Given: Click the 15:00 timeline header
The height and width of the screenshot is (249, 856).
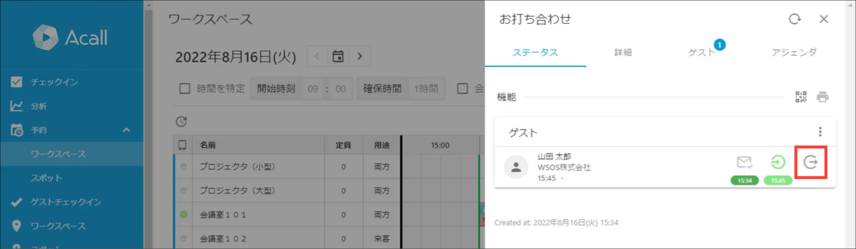Looking at the screenshot, I should click(440, 145).
